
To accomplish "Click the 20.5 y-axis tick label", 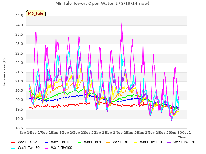I will click(x=19, y=91).
